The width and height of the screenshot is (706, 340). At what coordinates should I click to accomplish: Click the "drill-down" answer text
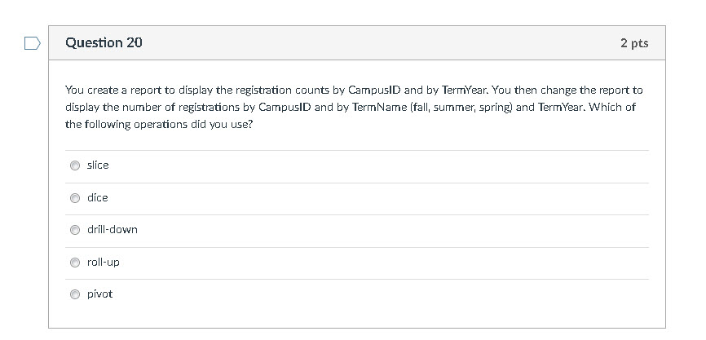113,230
